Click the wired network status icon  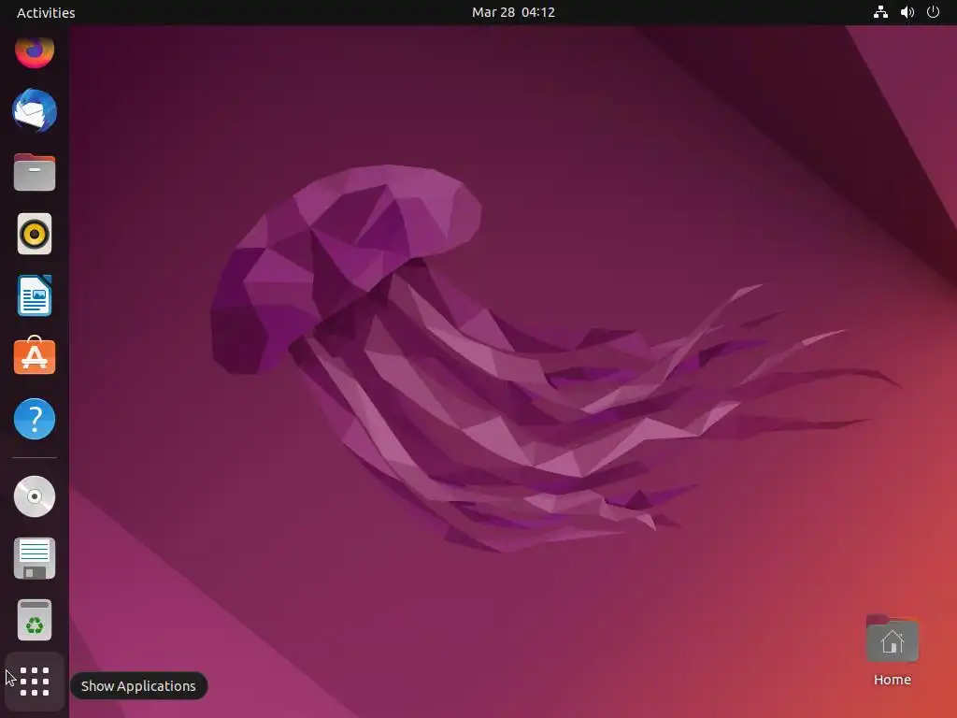tap(880, 12)
